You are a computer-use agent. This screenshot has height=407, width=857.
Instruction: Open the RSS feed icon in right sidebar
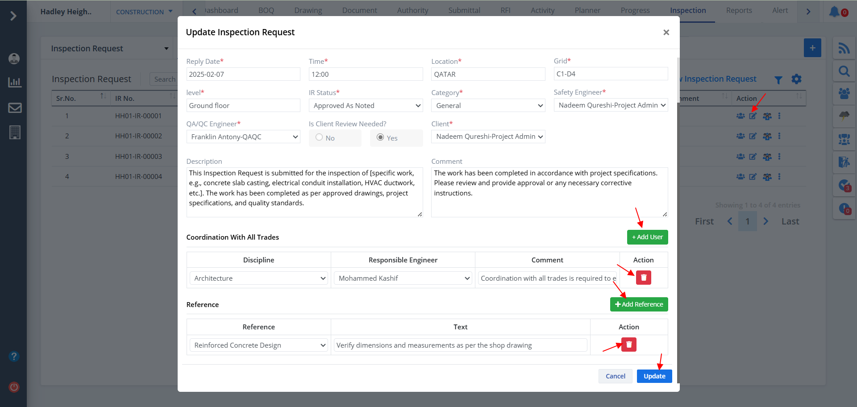(x=844, y=48)
